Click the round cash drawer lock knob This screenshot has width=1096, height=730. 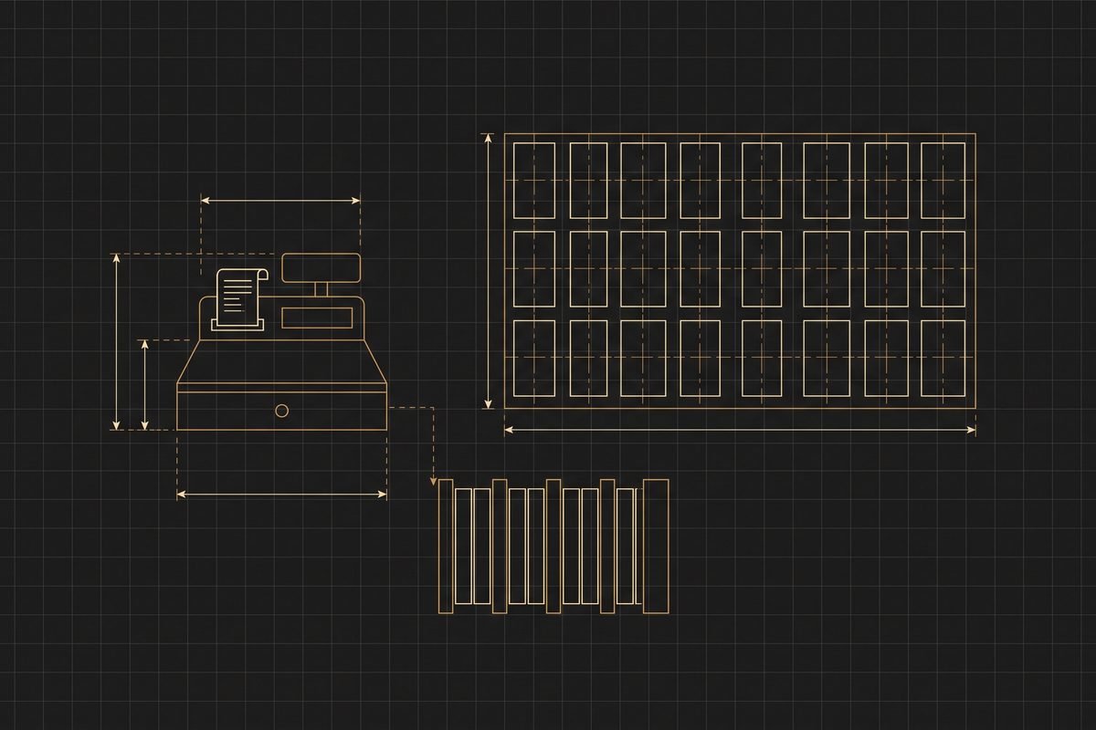click(282, 411)
